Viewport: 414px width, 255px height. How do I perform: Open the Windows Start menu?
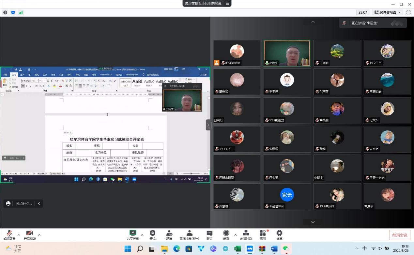click(128, 249)
